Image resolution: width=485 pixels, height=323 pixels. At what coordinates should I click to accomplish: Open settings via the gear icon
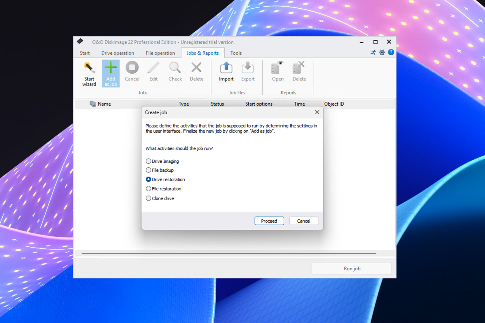pos(382,52)
